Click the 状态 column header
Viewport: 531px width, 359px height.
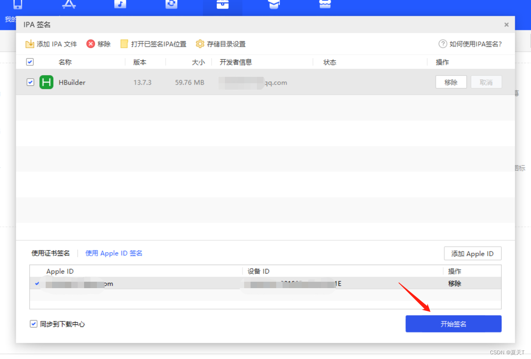[330, 62]
